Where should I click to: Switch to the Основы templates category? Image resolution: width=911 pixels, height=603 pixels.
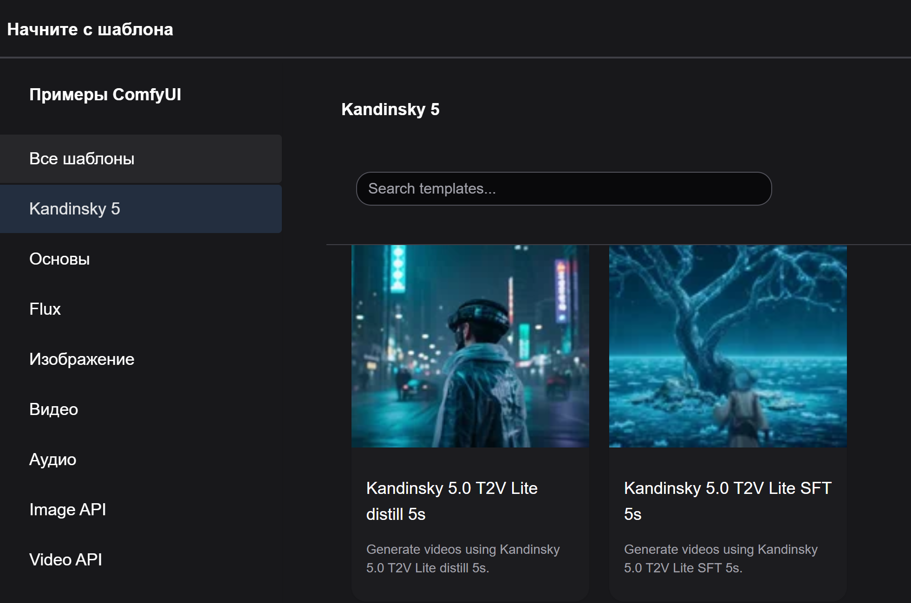[x=59, y=259]
